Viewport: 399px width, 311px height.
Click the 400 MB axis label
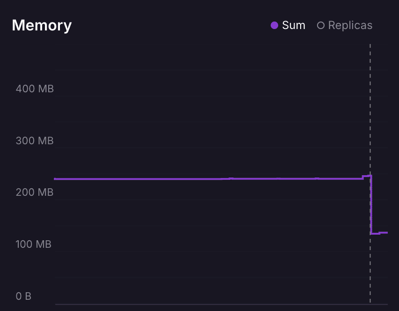[35, 89]
